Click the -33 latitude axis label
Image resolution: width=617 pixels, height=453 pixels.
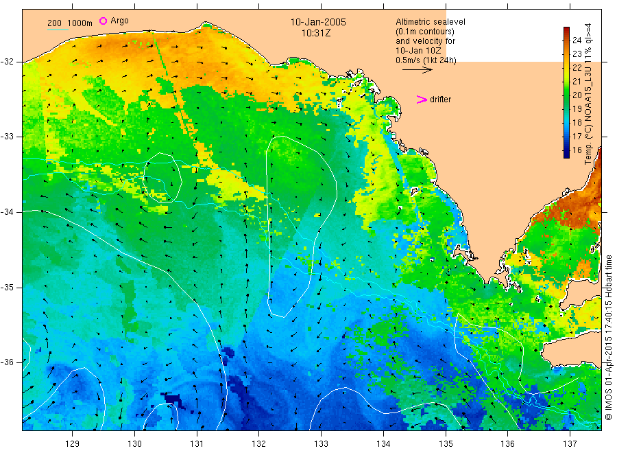pyautogui.click(x=7, y=137)
